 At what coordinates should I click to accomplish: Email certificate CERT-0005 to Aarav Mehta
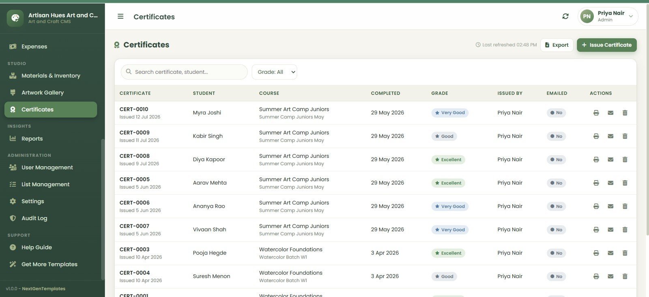pyautogui.click(x=610, y=183)
